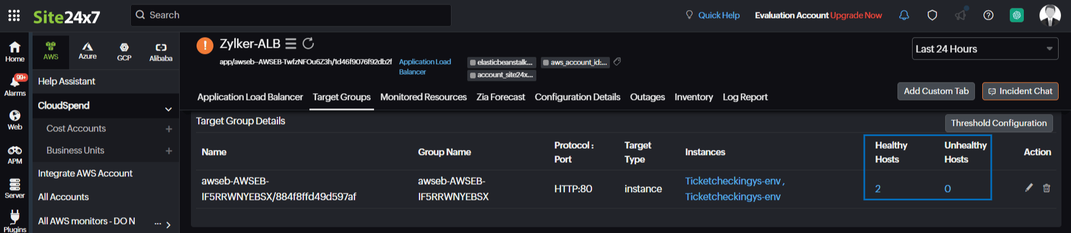1071x233 pixels.
Task: Edit the target group with pencil icon
Action: pos(1028,188)
